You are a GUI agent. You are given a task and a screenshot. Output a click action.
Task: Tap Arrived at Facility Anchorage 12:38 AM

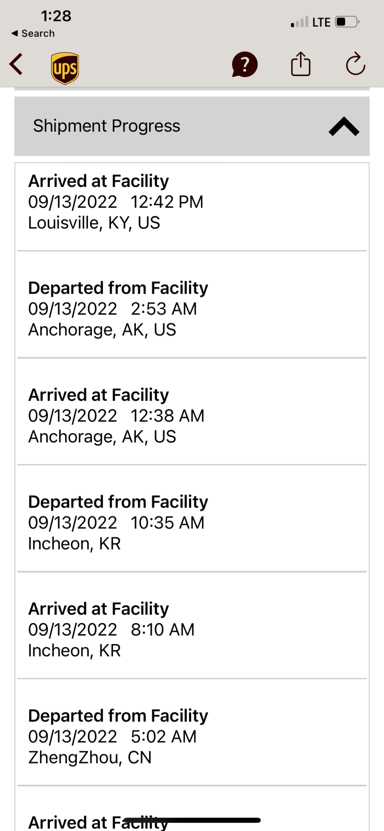tap(192, 415)
